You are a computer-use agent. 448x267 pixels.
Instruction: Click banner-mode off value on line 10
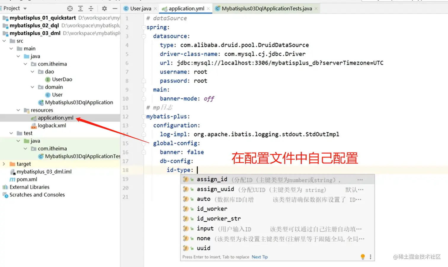click(209, 99)
